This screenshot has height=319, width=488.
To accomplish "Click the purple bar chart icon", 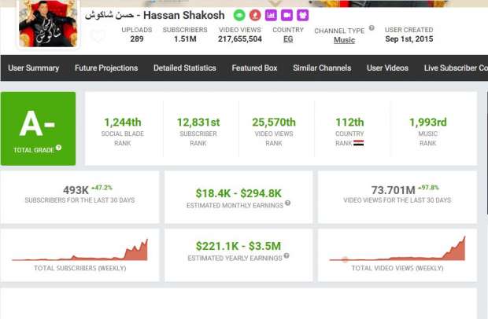I will tap(271, 15).
